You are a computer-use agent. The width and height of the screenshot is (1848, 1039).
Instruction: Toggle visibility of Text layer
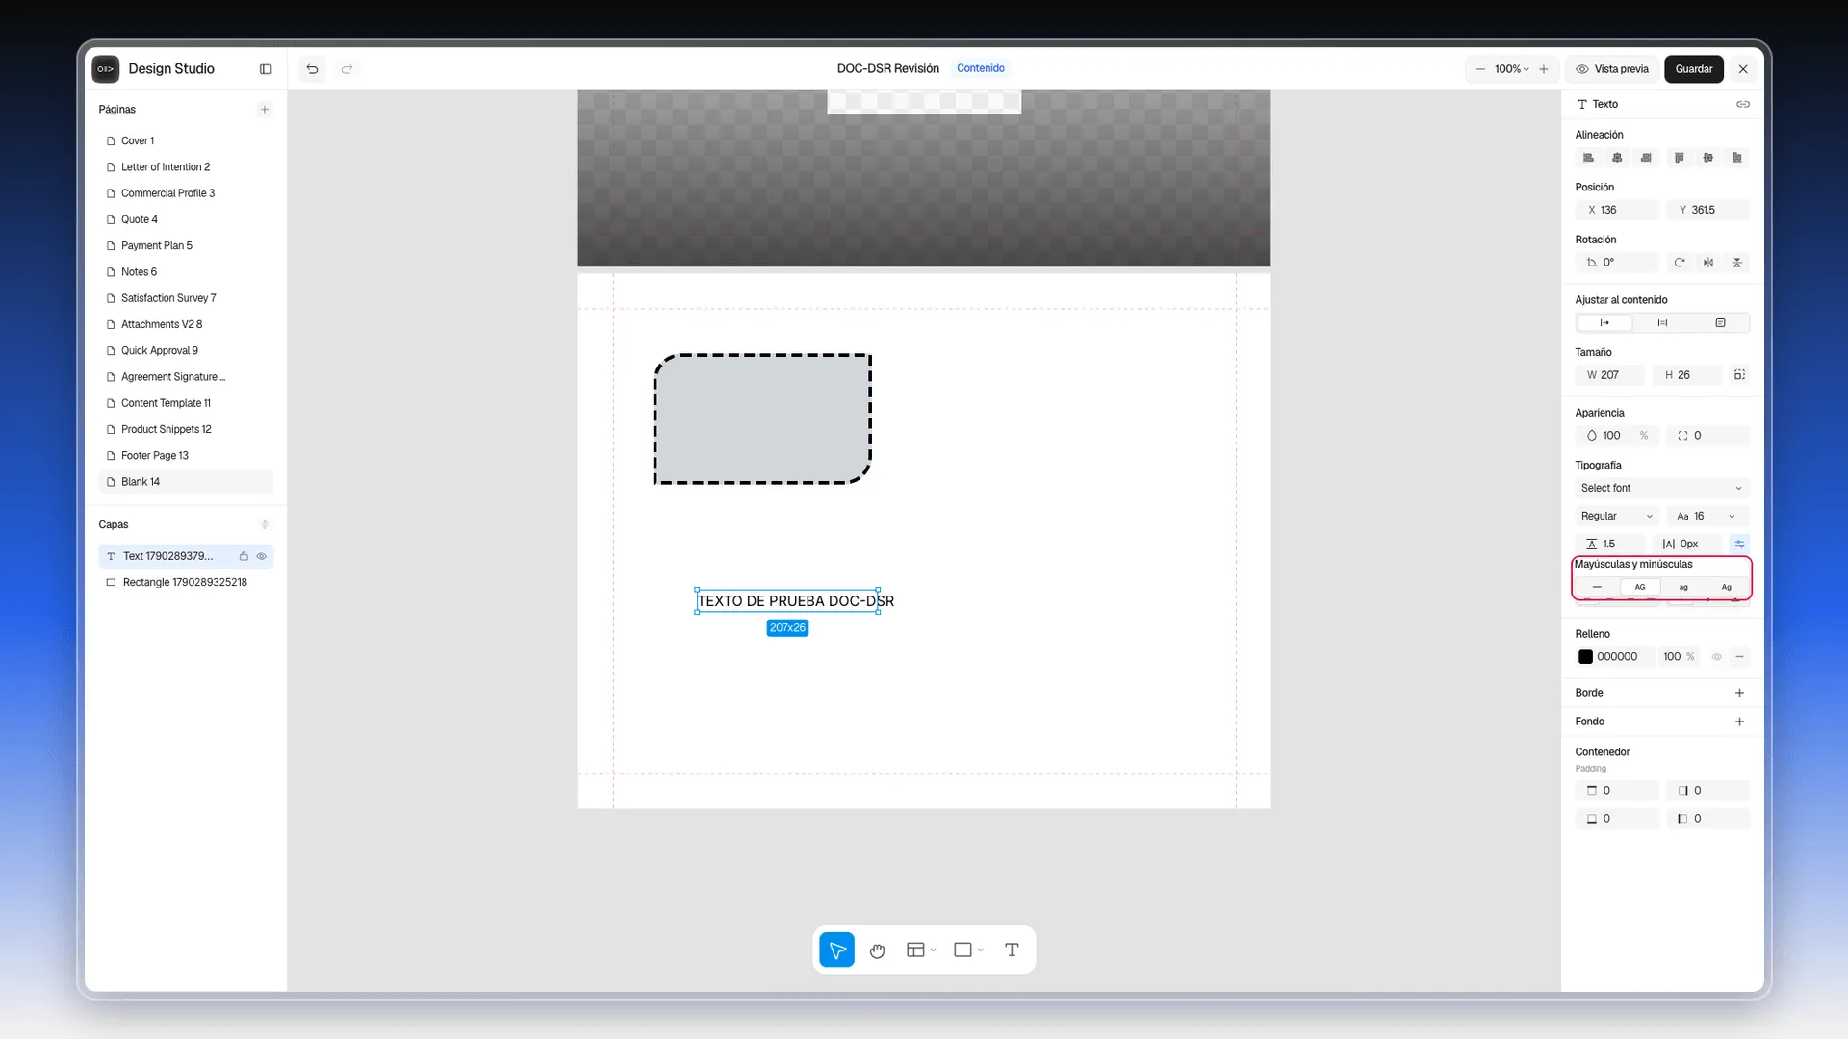click(261, 557)
